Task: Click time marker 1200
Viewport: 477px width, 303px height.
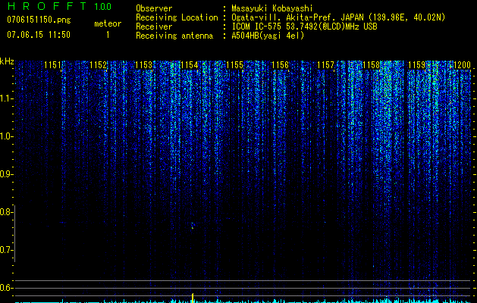Action: [462, 65]
